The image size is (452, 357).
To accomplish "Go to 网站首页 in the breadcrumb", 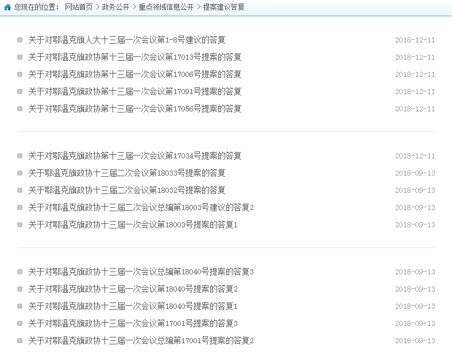I will tap(78, 7).
